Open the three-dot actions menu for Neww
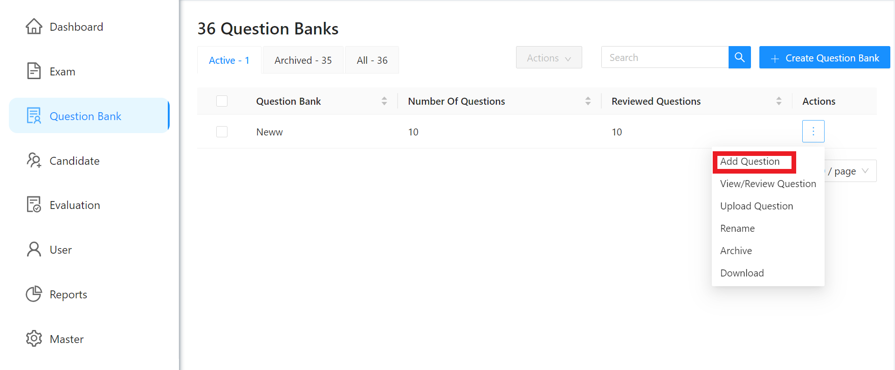895x370 pixels. tap(813, 131)
